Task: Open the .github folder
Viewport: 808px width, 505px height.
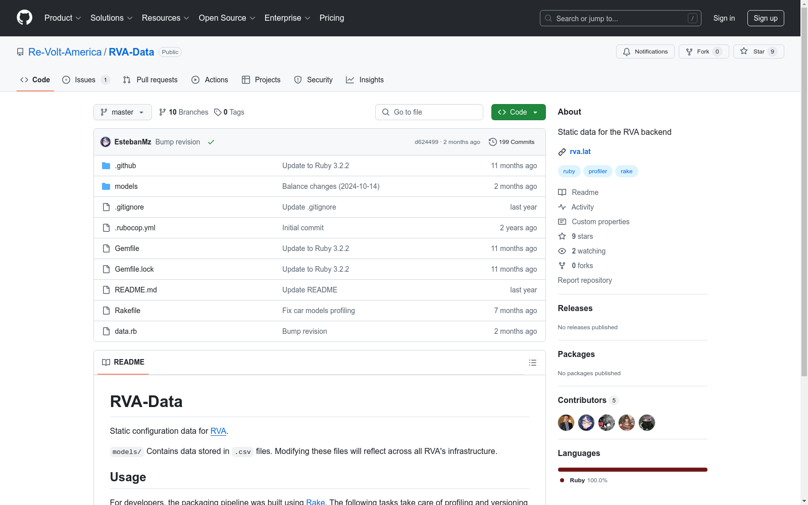Action: 125,166
